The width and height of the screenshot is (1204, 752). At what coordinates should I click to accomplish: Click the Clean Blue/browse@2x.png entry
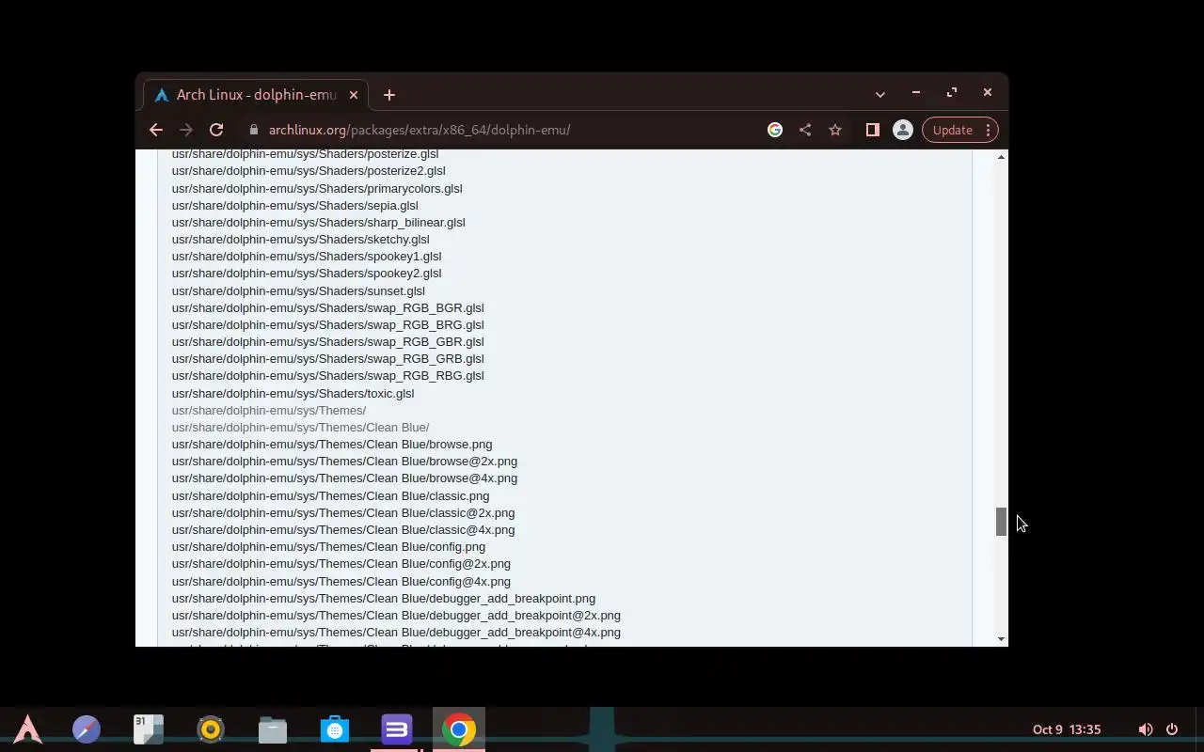344,461
